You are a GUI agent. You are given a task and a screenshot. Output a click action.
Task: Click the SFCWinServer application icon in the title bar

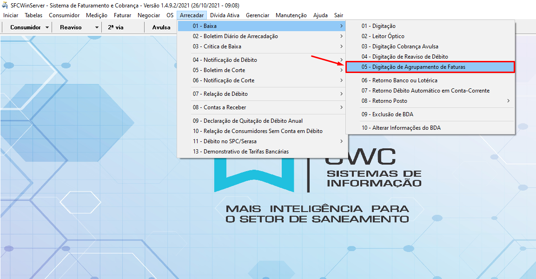pyautogui.click(x=5, y=5)
